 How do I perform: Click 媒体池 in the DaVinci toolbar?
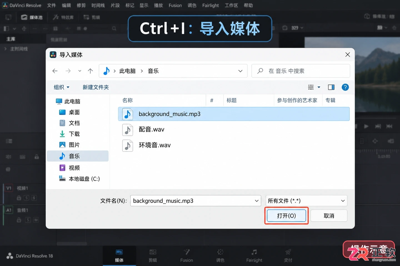pyautogui.click(x=32, y=17)
